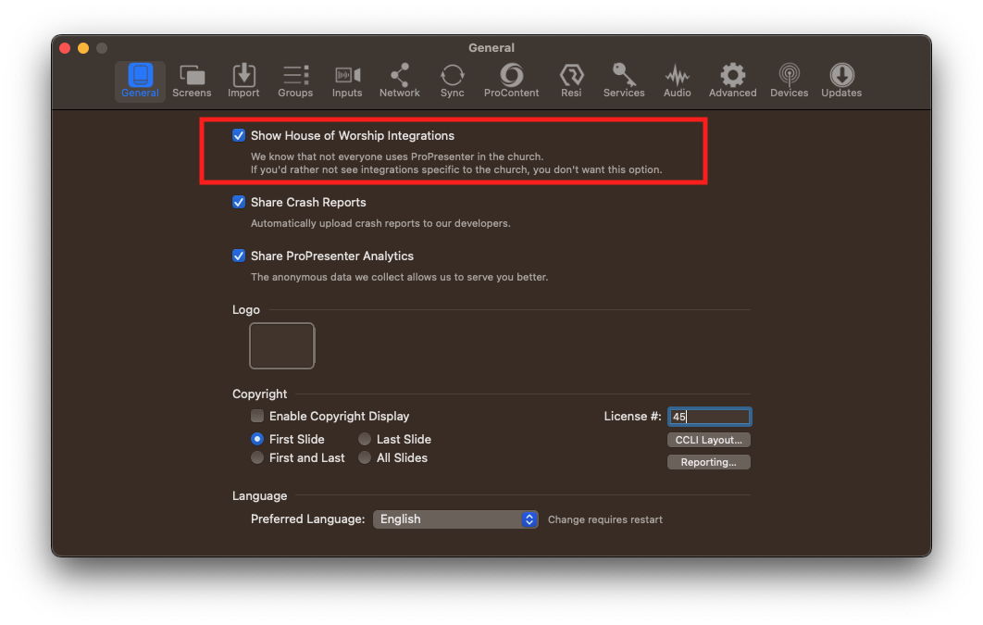The image size is (983, 625).
Task: Choose First and Last radio option
Action: [x=257, y=457]
